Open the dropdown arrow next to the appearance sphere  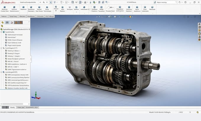[x=132, y=17]
